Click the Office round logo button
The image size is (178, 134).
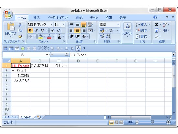8,14
